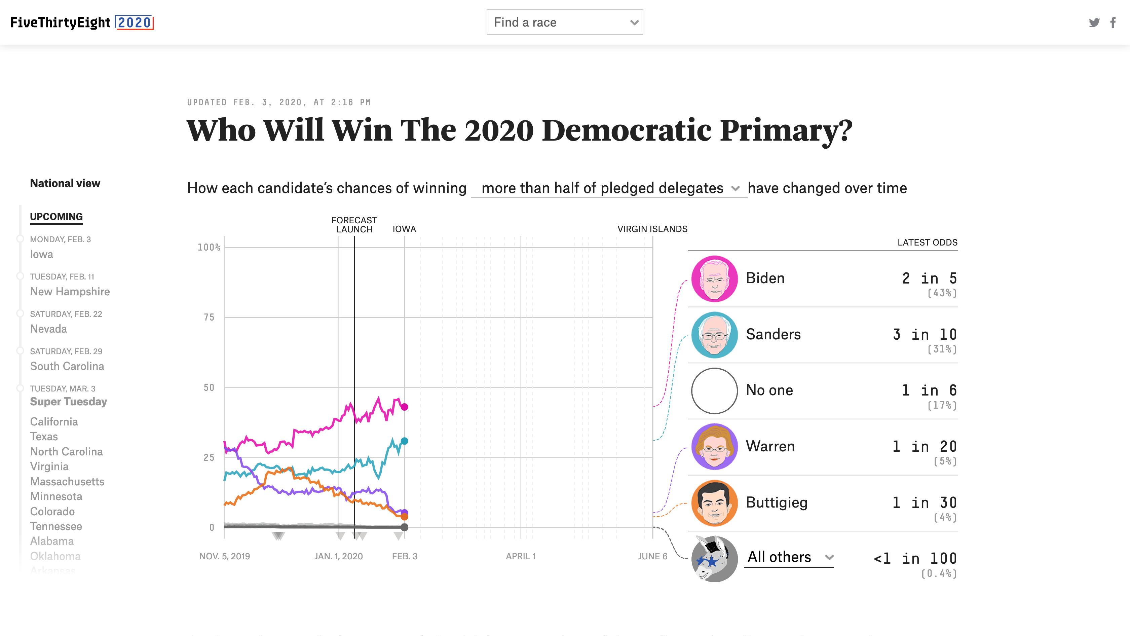Screen dimensions: 1130x636
Task: Select the UPCOMING tab in sidebar
Action: [56, 217]
